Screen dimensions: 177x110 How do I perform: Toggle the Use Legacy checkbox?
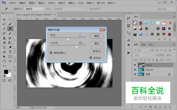tap(51, 53)
